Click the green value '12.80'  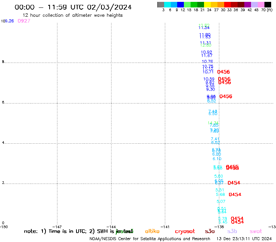click(x=206, y=45)
